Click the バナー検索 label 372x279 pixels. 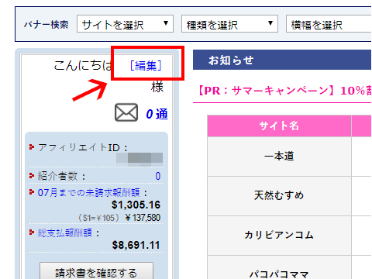click(x=46, y=25)
